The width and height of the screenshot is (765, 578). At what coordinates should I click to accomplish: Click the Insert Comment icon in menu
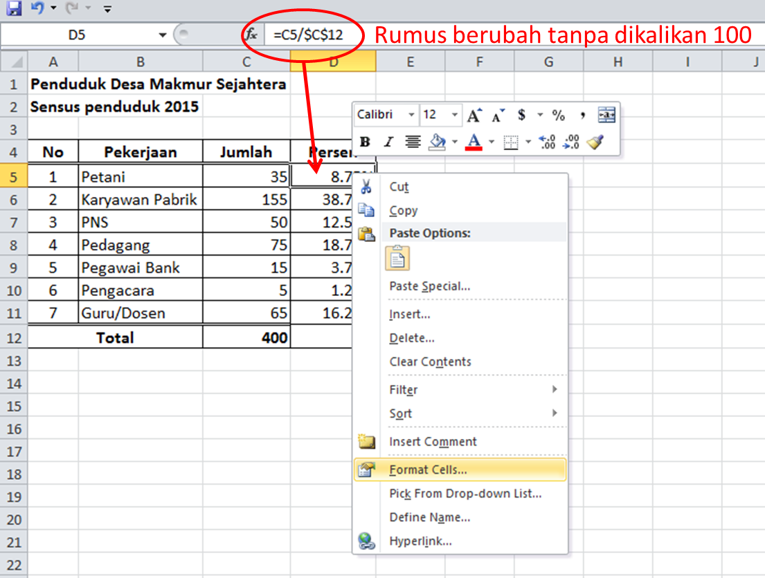point(366,442)
